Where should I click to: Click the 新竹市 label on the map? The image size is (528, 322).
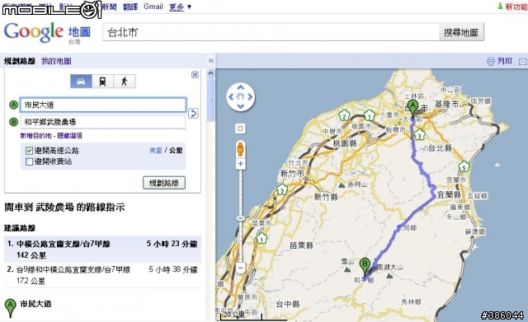pyautogui.click(x=292, y=174)
